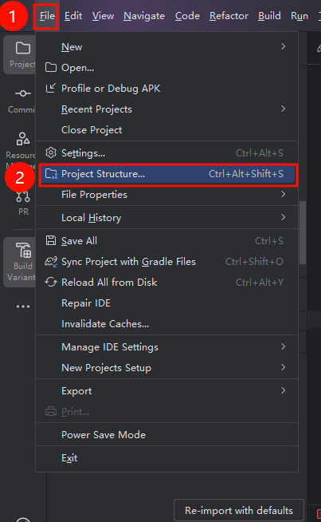Click the More tool windows ellipsis icon

pyautogui.click(x=23, y=306)
